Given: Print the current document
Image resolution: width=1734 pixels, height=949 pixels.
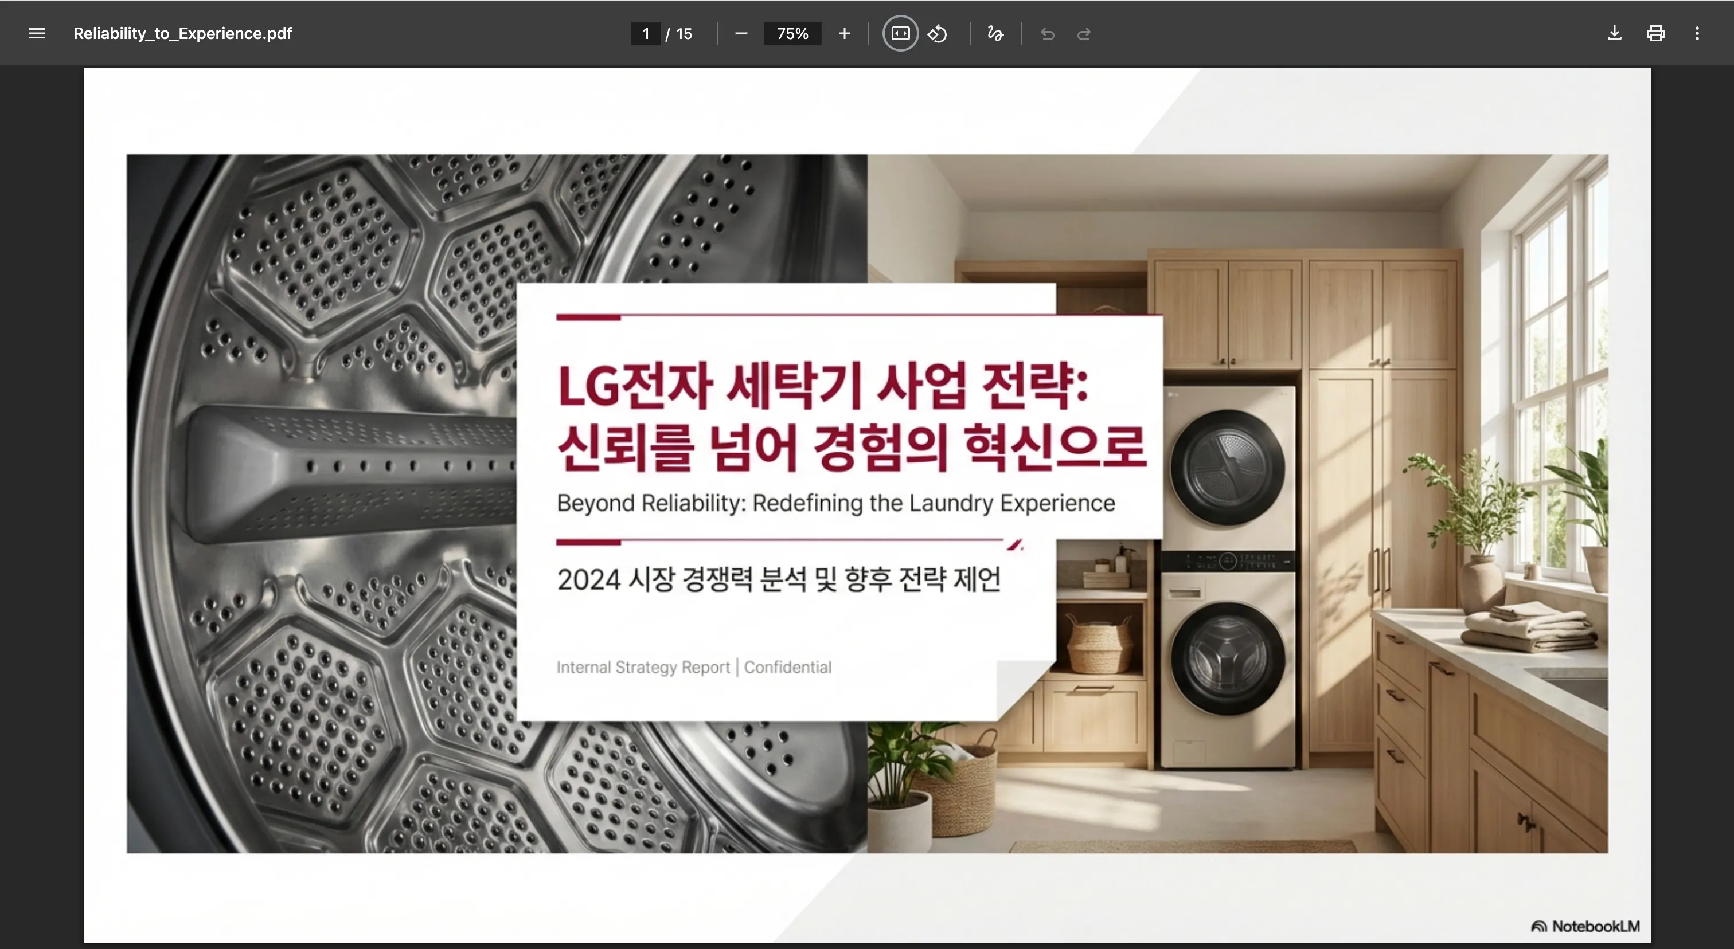Looking at the screenshot, I should [x=1656, y=33].
